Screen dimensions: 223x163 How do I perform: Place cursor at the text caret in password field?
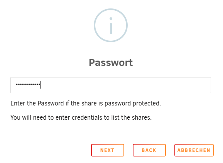coord(41,85)
